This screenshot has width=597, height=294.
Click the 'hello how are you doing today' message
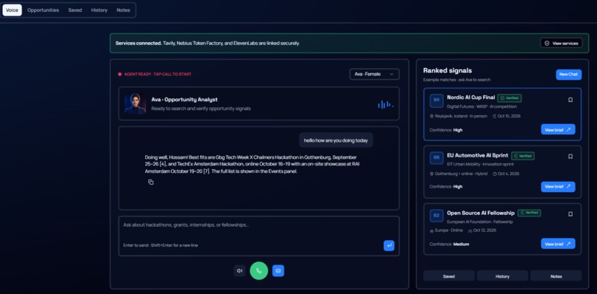pos(336,140)
